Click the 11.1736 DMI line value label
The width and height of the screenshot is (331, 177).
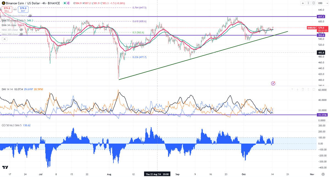point(322,115)
